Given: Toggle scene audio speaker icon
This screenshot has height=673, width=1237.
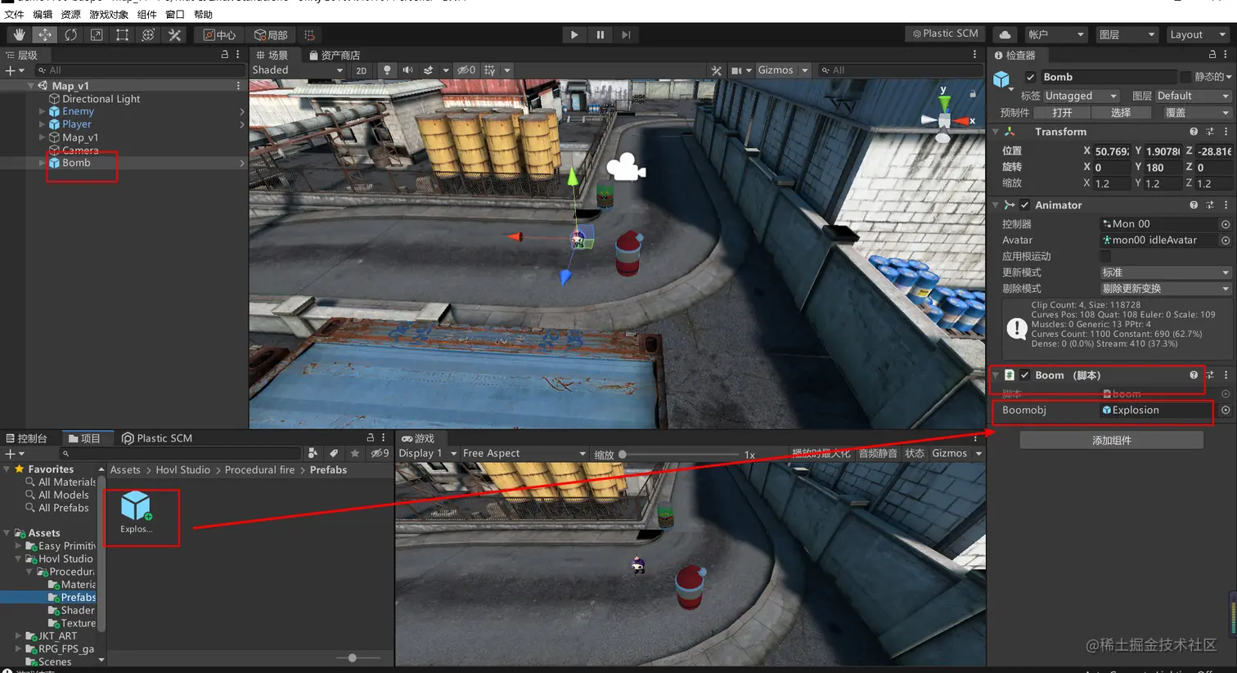Looking at the screenshot, I should (x=407, y=70).
